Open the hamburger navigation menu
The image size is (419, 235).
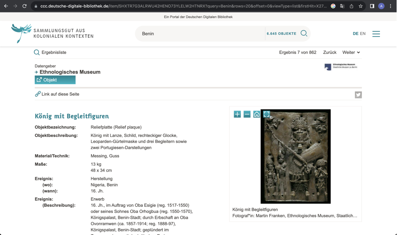(x=376, y=34)
